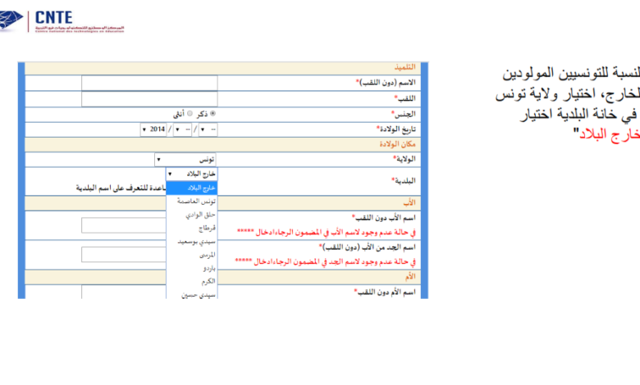Choose تونس العاصمة from municipality list
Image resolution: width=640 pixels, height=385 pixels.
(192, 202)
